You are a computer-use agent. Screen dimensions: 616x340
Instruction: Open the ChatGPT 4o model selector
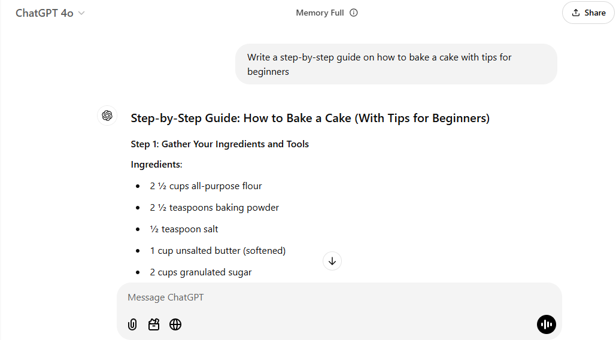pyautogui.click(x=50, y=13)
